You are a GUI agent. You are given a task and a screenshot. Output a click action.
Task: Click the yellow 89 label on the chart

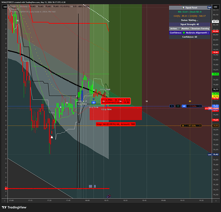tap(190, 101)
